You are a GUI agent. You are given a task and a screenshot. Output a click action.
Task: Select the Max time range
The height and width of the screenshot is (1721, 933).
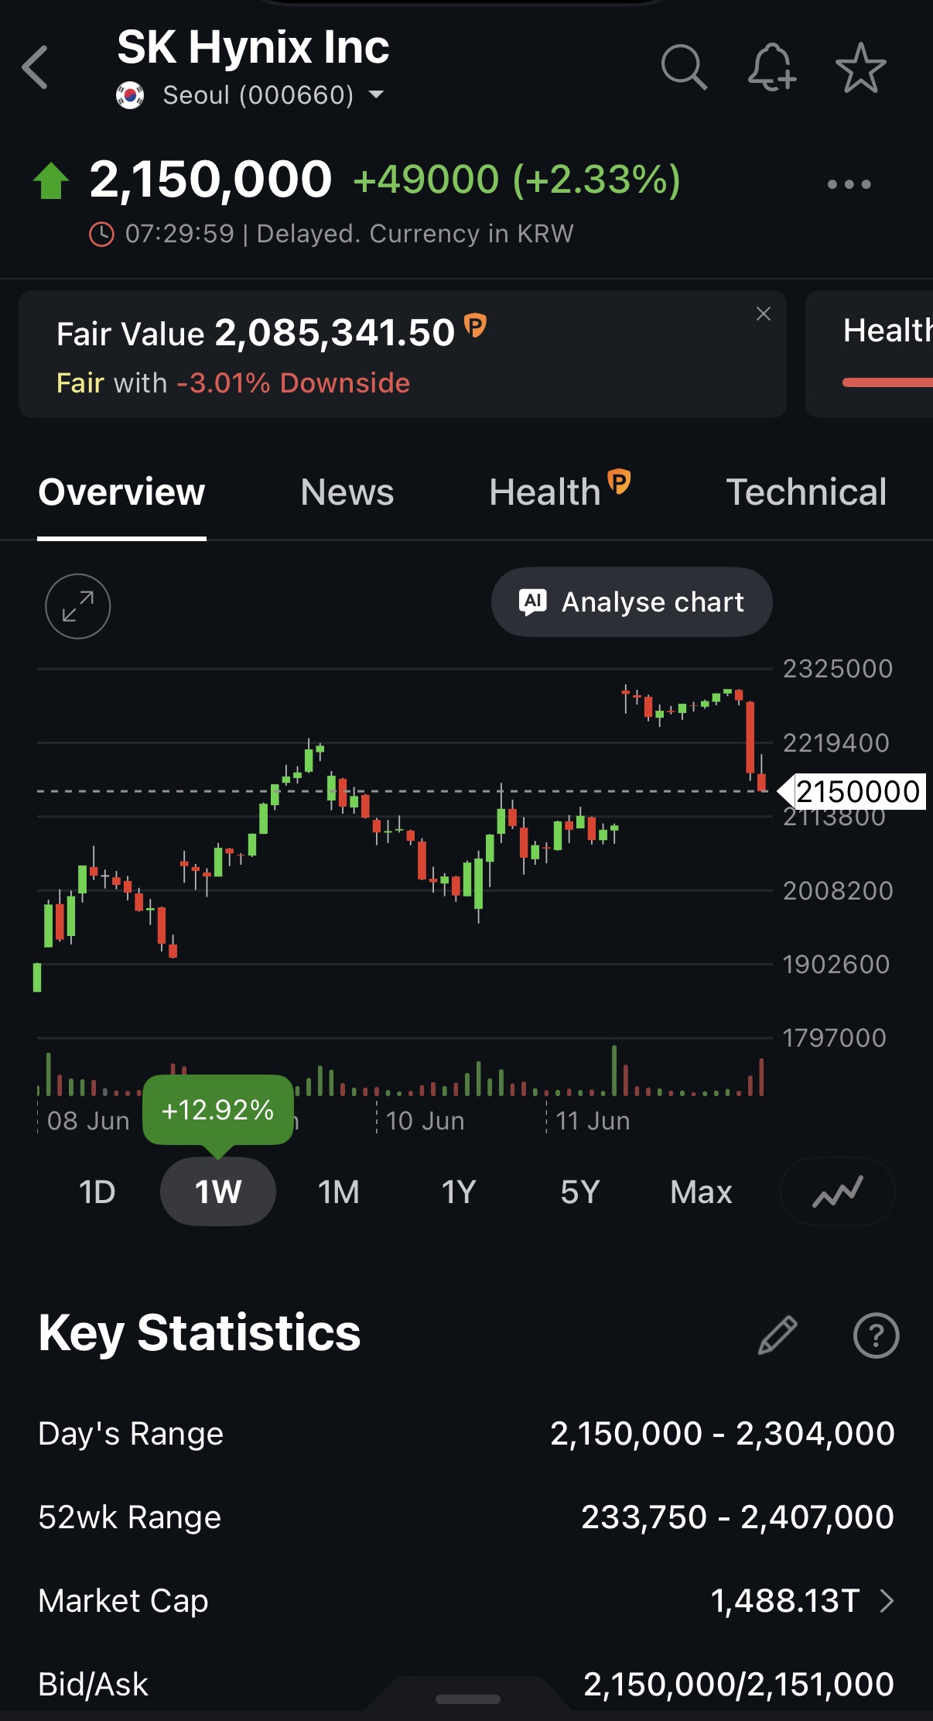pyautogui.click(x=701, y=1191)
